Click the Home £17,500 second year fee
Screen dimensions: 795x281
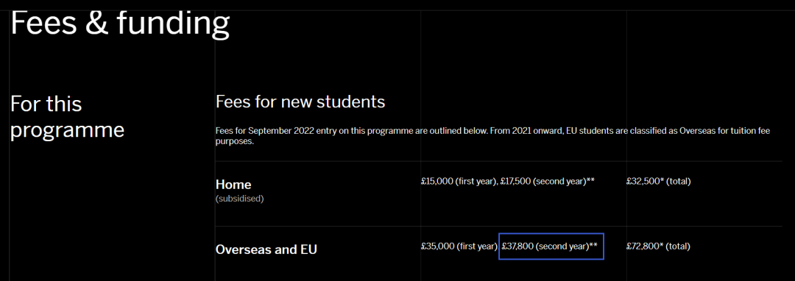point(543,181)
